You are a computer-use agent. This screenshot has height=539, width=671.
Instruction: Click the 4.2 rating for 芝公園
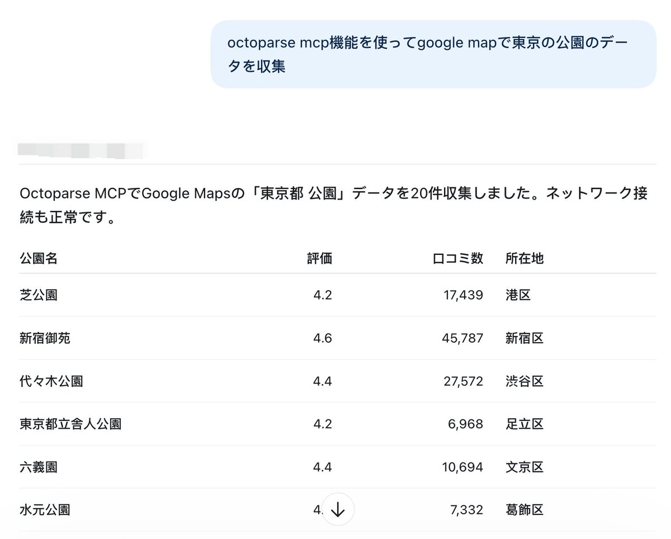pos(322,295)
